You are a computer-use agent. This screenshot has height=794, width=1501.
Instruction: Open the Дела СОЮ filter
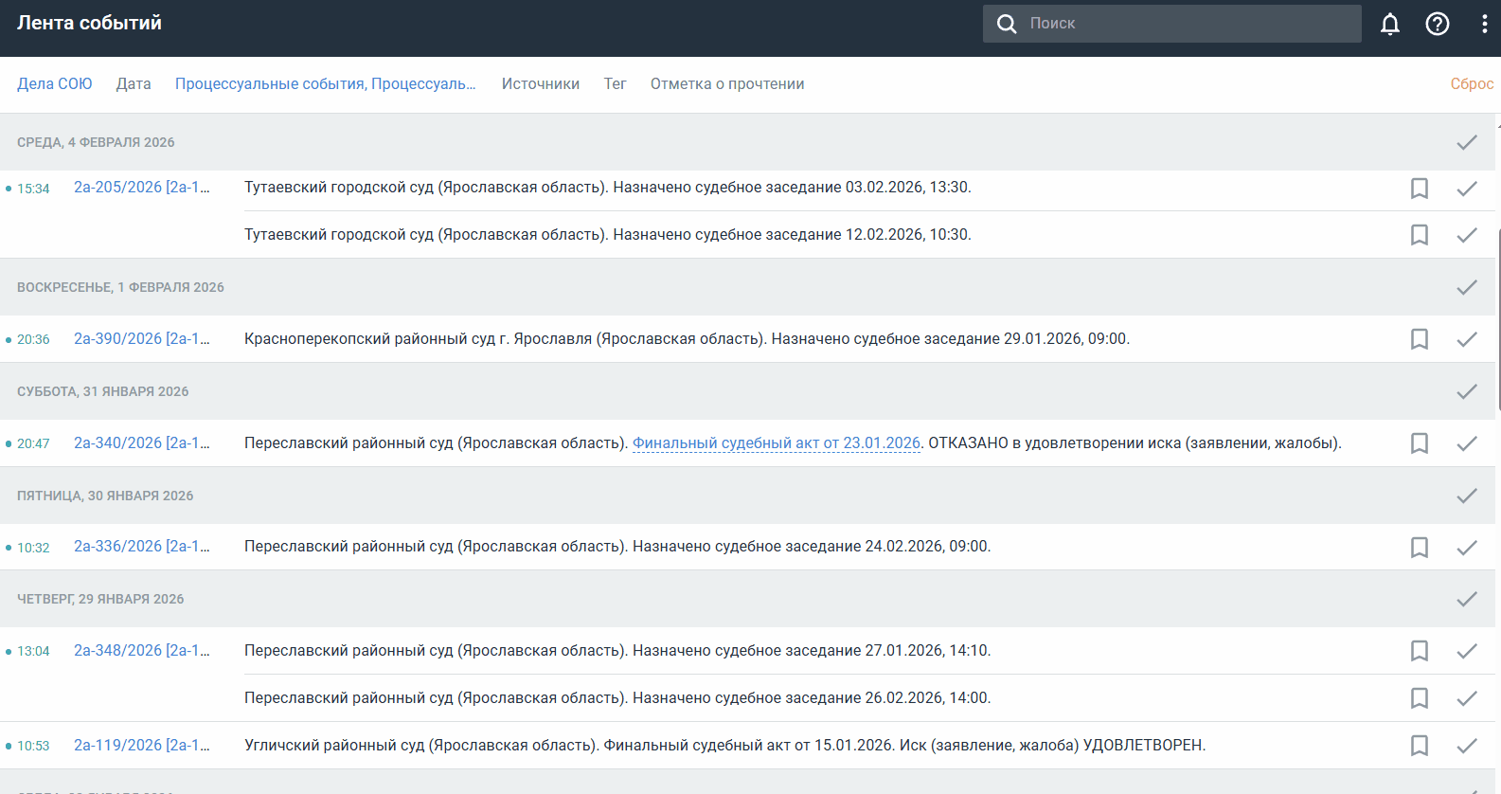[54, 84]
